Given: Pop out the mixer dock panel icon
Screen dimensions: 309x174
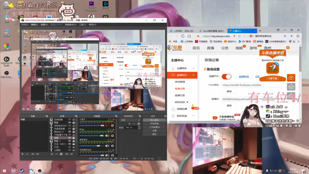Looking at the screenshot, I should [x=116, y=116].
